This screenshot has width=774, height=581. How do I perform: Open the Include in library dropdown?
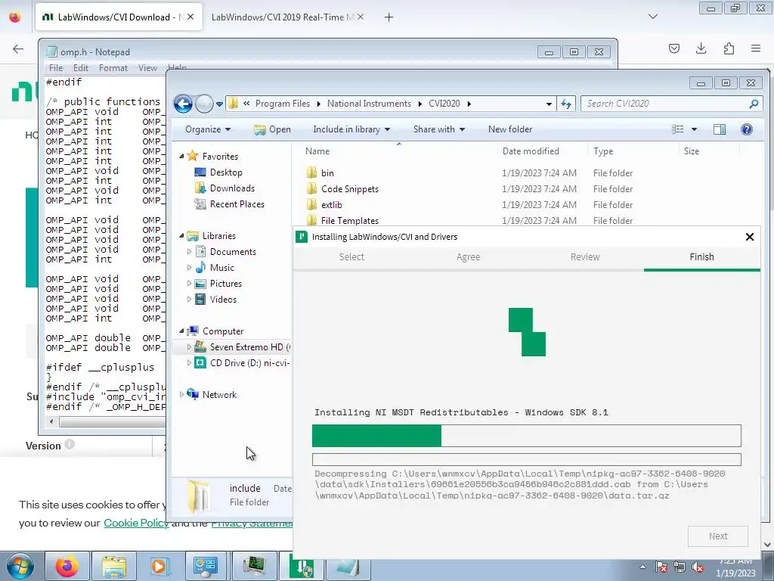351,129
